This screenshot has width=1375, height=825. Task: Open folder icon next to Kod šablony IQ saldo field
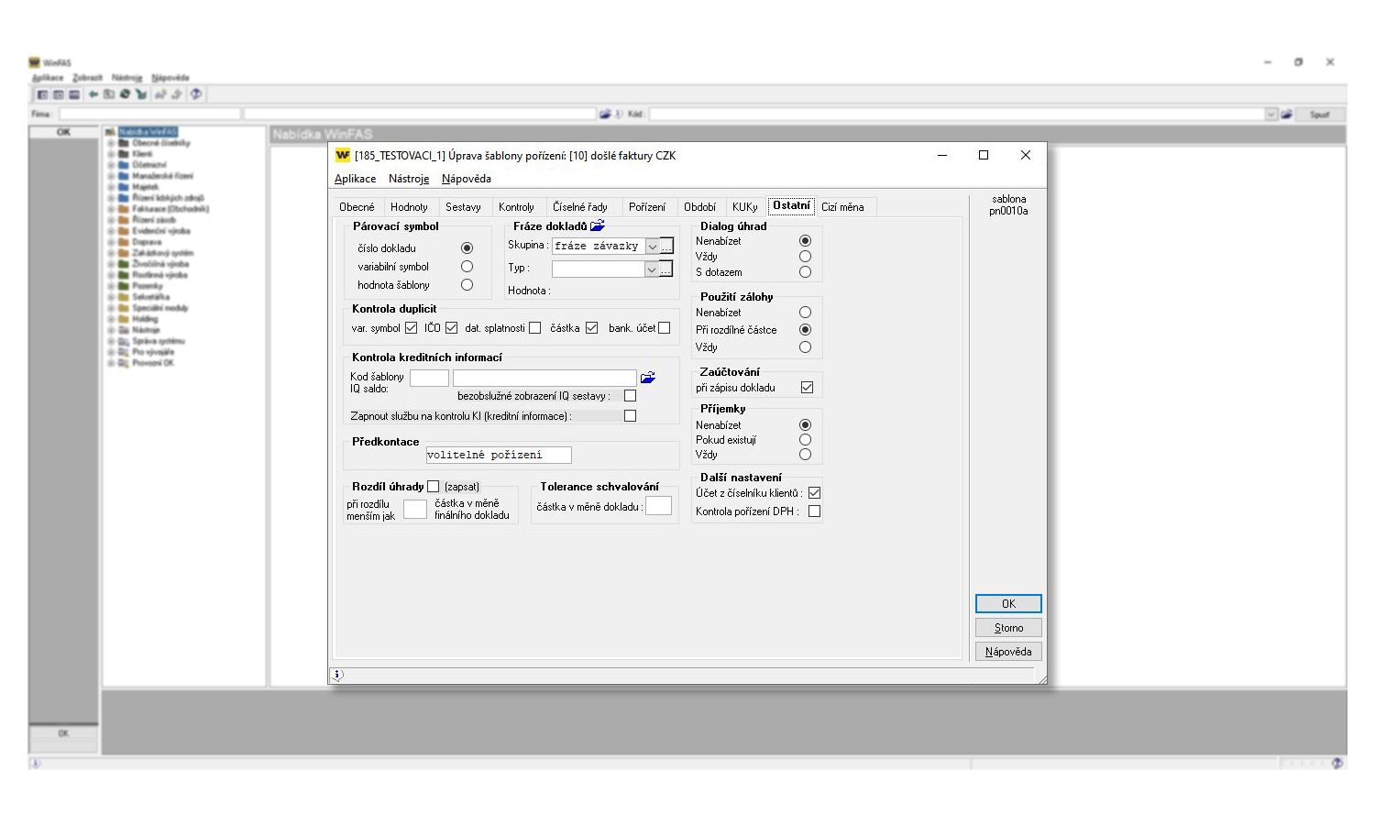point(648,378)
